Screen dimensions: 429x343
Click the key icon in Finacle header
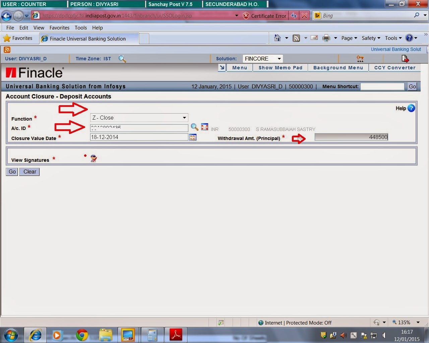point(360,59)
